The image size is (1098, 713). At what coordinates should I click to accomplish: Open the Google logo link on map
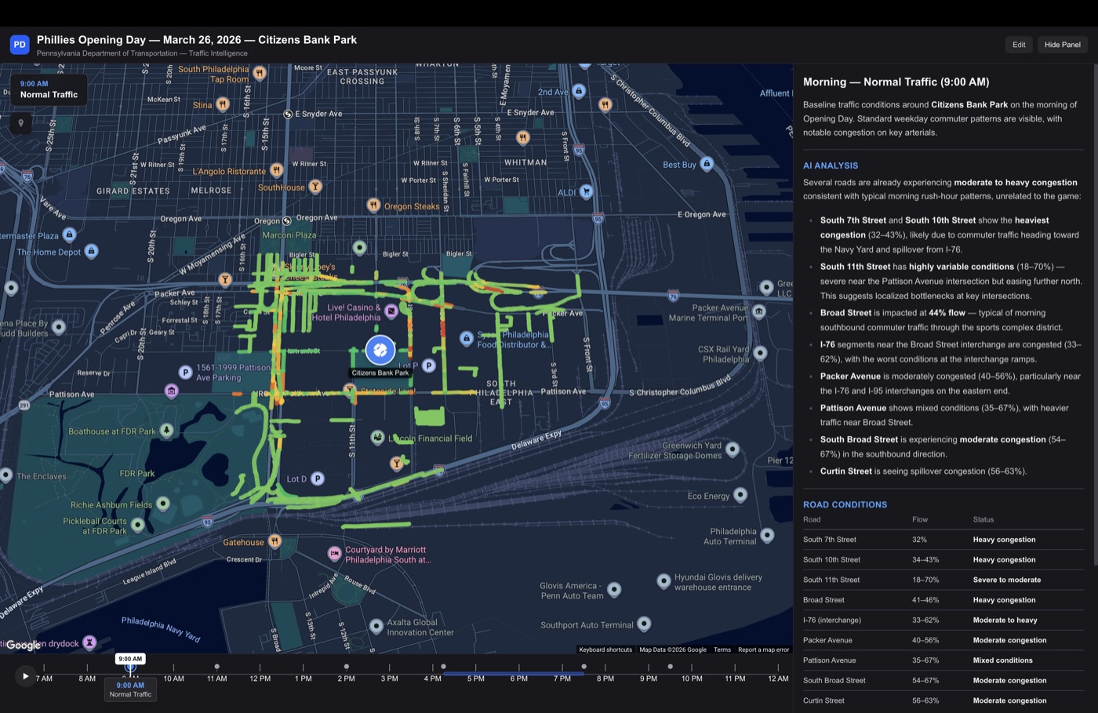[x=24, y=645]
